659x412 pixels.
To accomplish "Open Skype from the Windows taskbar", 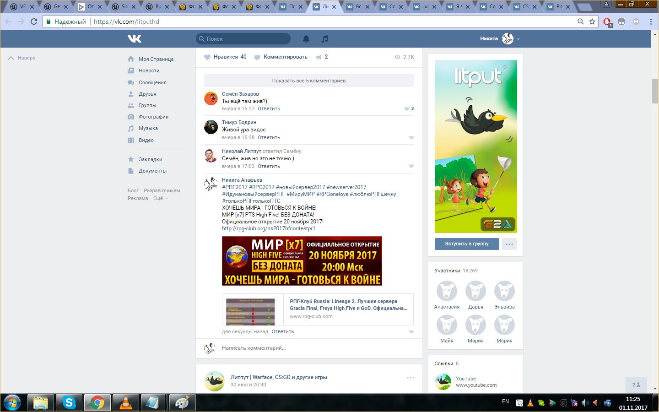I will (x=69, y=402).
